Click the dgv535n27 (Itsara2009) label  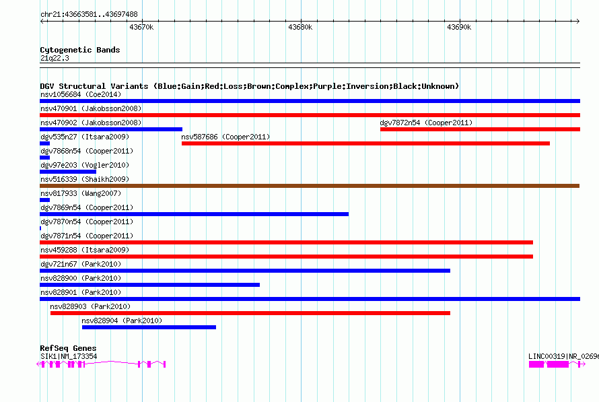(x=85, y=137)
